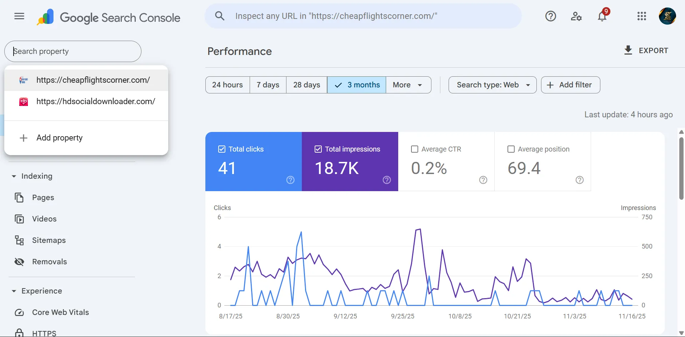Select the 28 days date range

pos(306,85)
